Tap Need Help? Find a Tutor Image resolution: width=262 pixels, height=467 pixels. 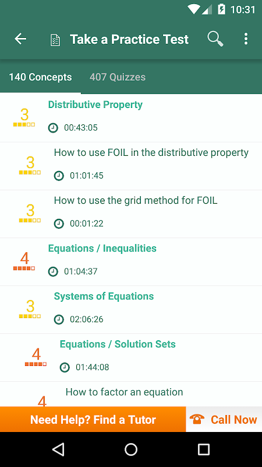[93, 419]
